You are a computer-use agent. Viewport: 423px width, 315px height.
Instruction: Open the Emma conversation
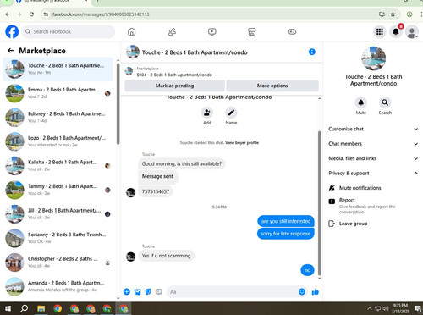coord(58,93)
